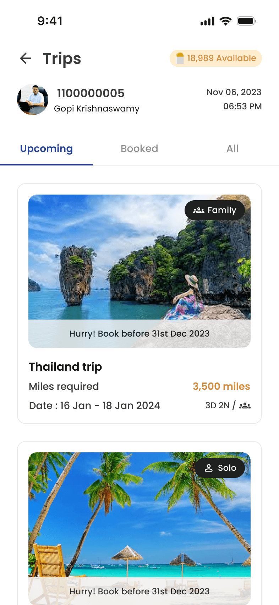Viewport: 279px width, 605px height.
Task: Select the Thailand trip title
Action: pos(65,367)
